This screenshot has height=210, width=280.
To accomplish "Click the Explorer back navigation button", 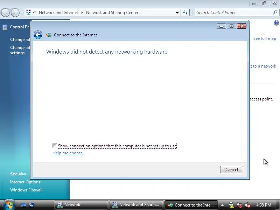I will [5, 13].
